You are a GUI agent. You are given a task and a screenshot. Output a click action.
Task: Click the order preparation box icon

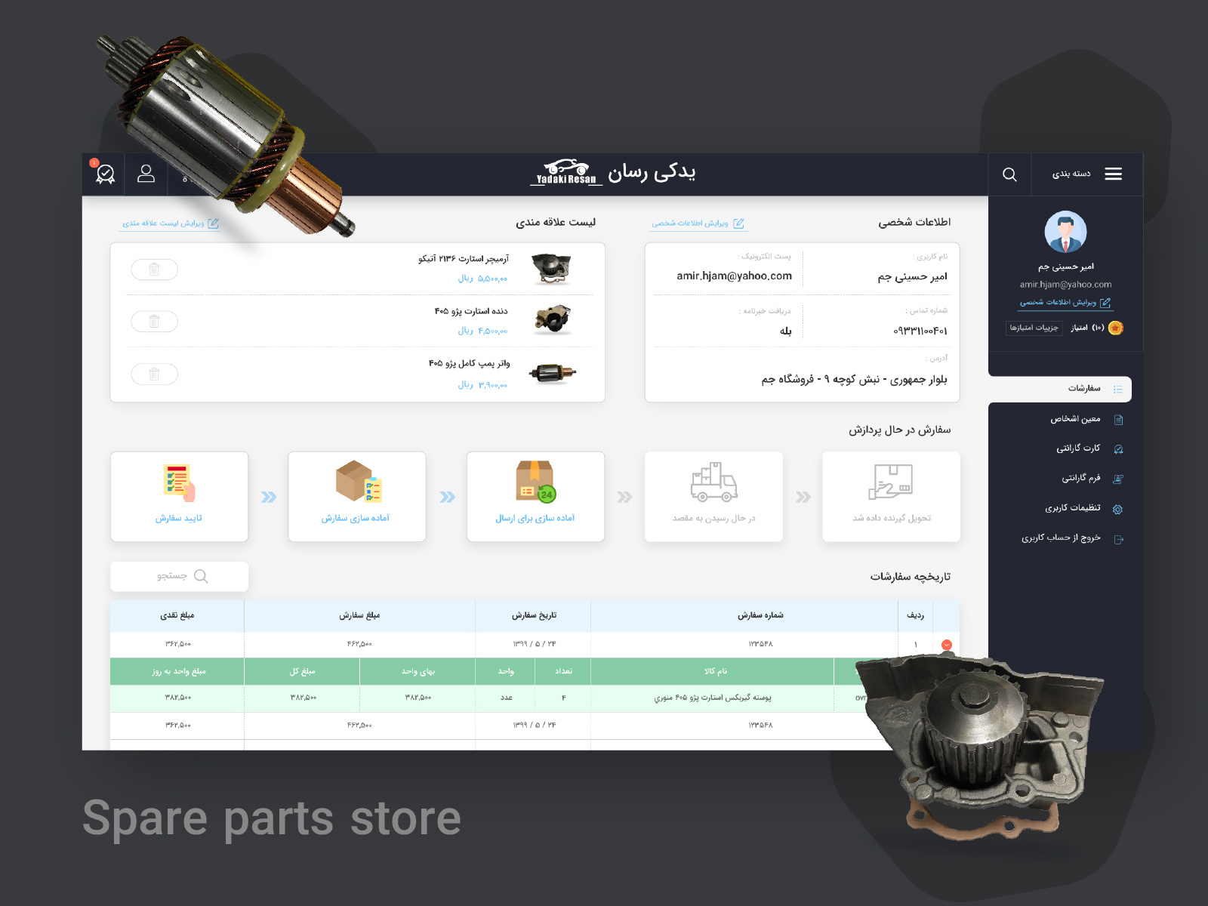tap(358, 482)
